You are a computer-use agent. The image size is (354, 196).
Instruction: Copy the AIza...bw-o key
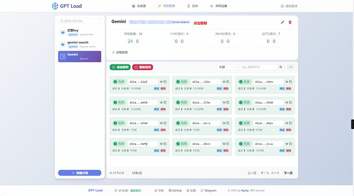point(228,123)
